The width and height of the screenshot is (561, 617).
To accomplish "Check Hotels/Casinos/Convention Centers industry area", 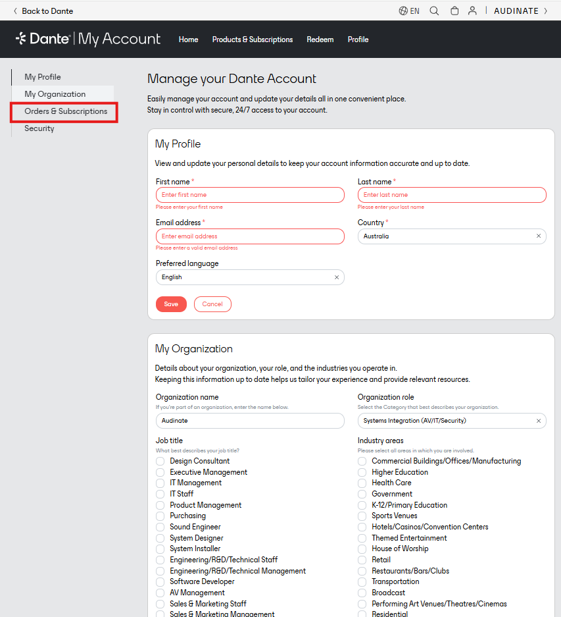I will tap(362, 527).
